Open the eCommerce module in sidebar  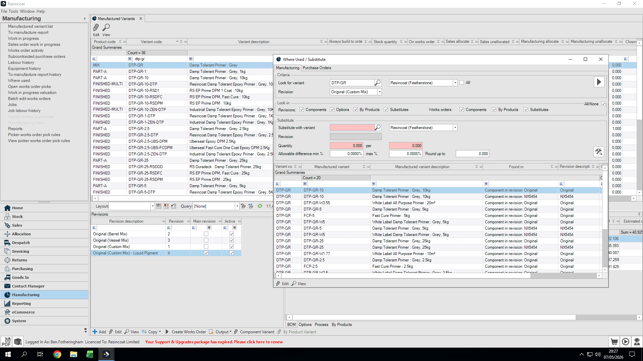[x=45, y=312]
